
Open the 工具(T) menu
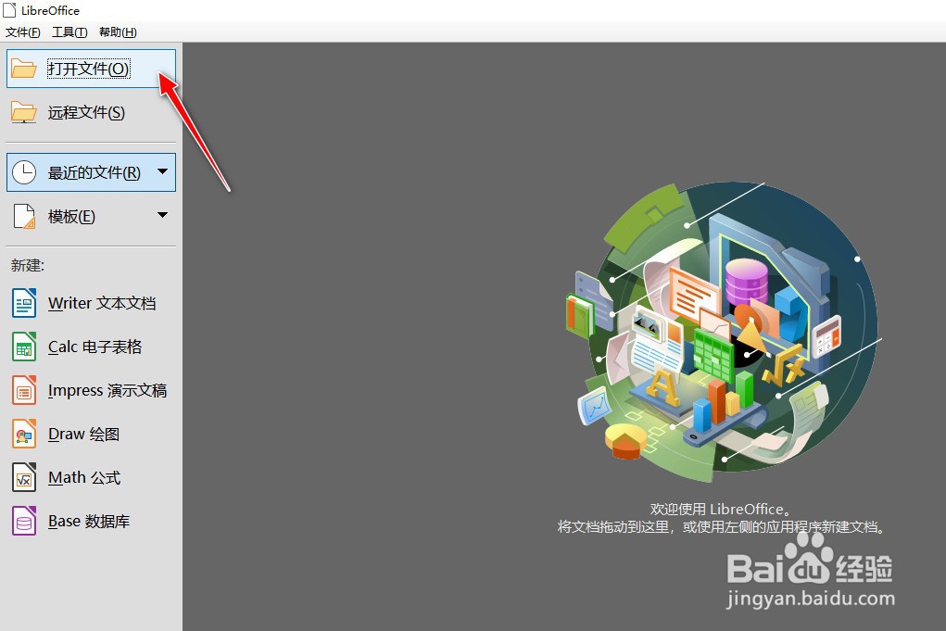[x=69, y=32]
